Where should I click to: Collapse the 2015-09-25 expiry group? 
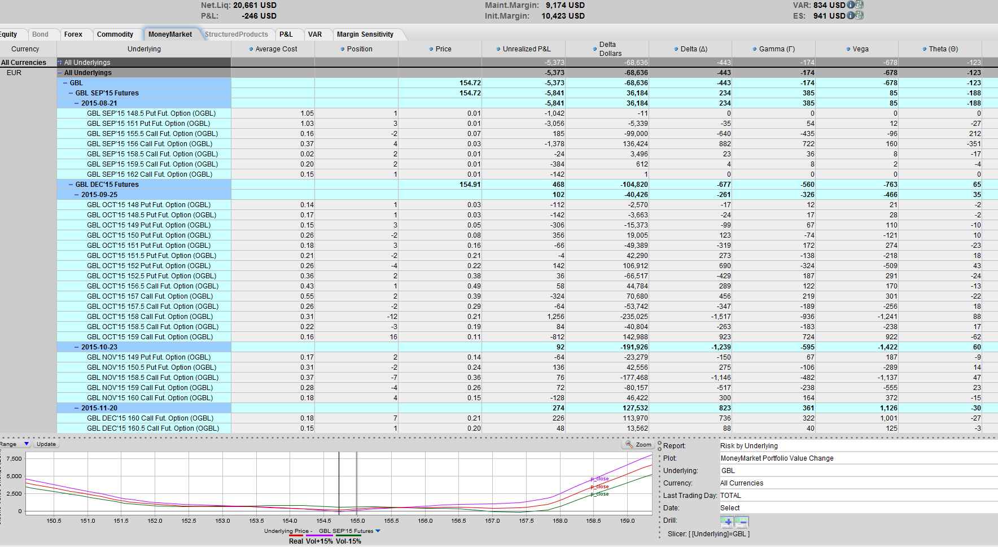[x=77, y=195]
